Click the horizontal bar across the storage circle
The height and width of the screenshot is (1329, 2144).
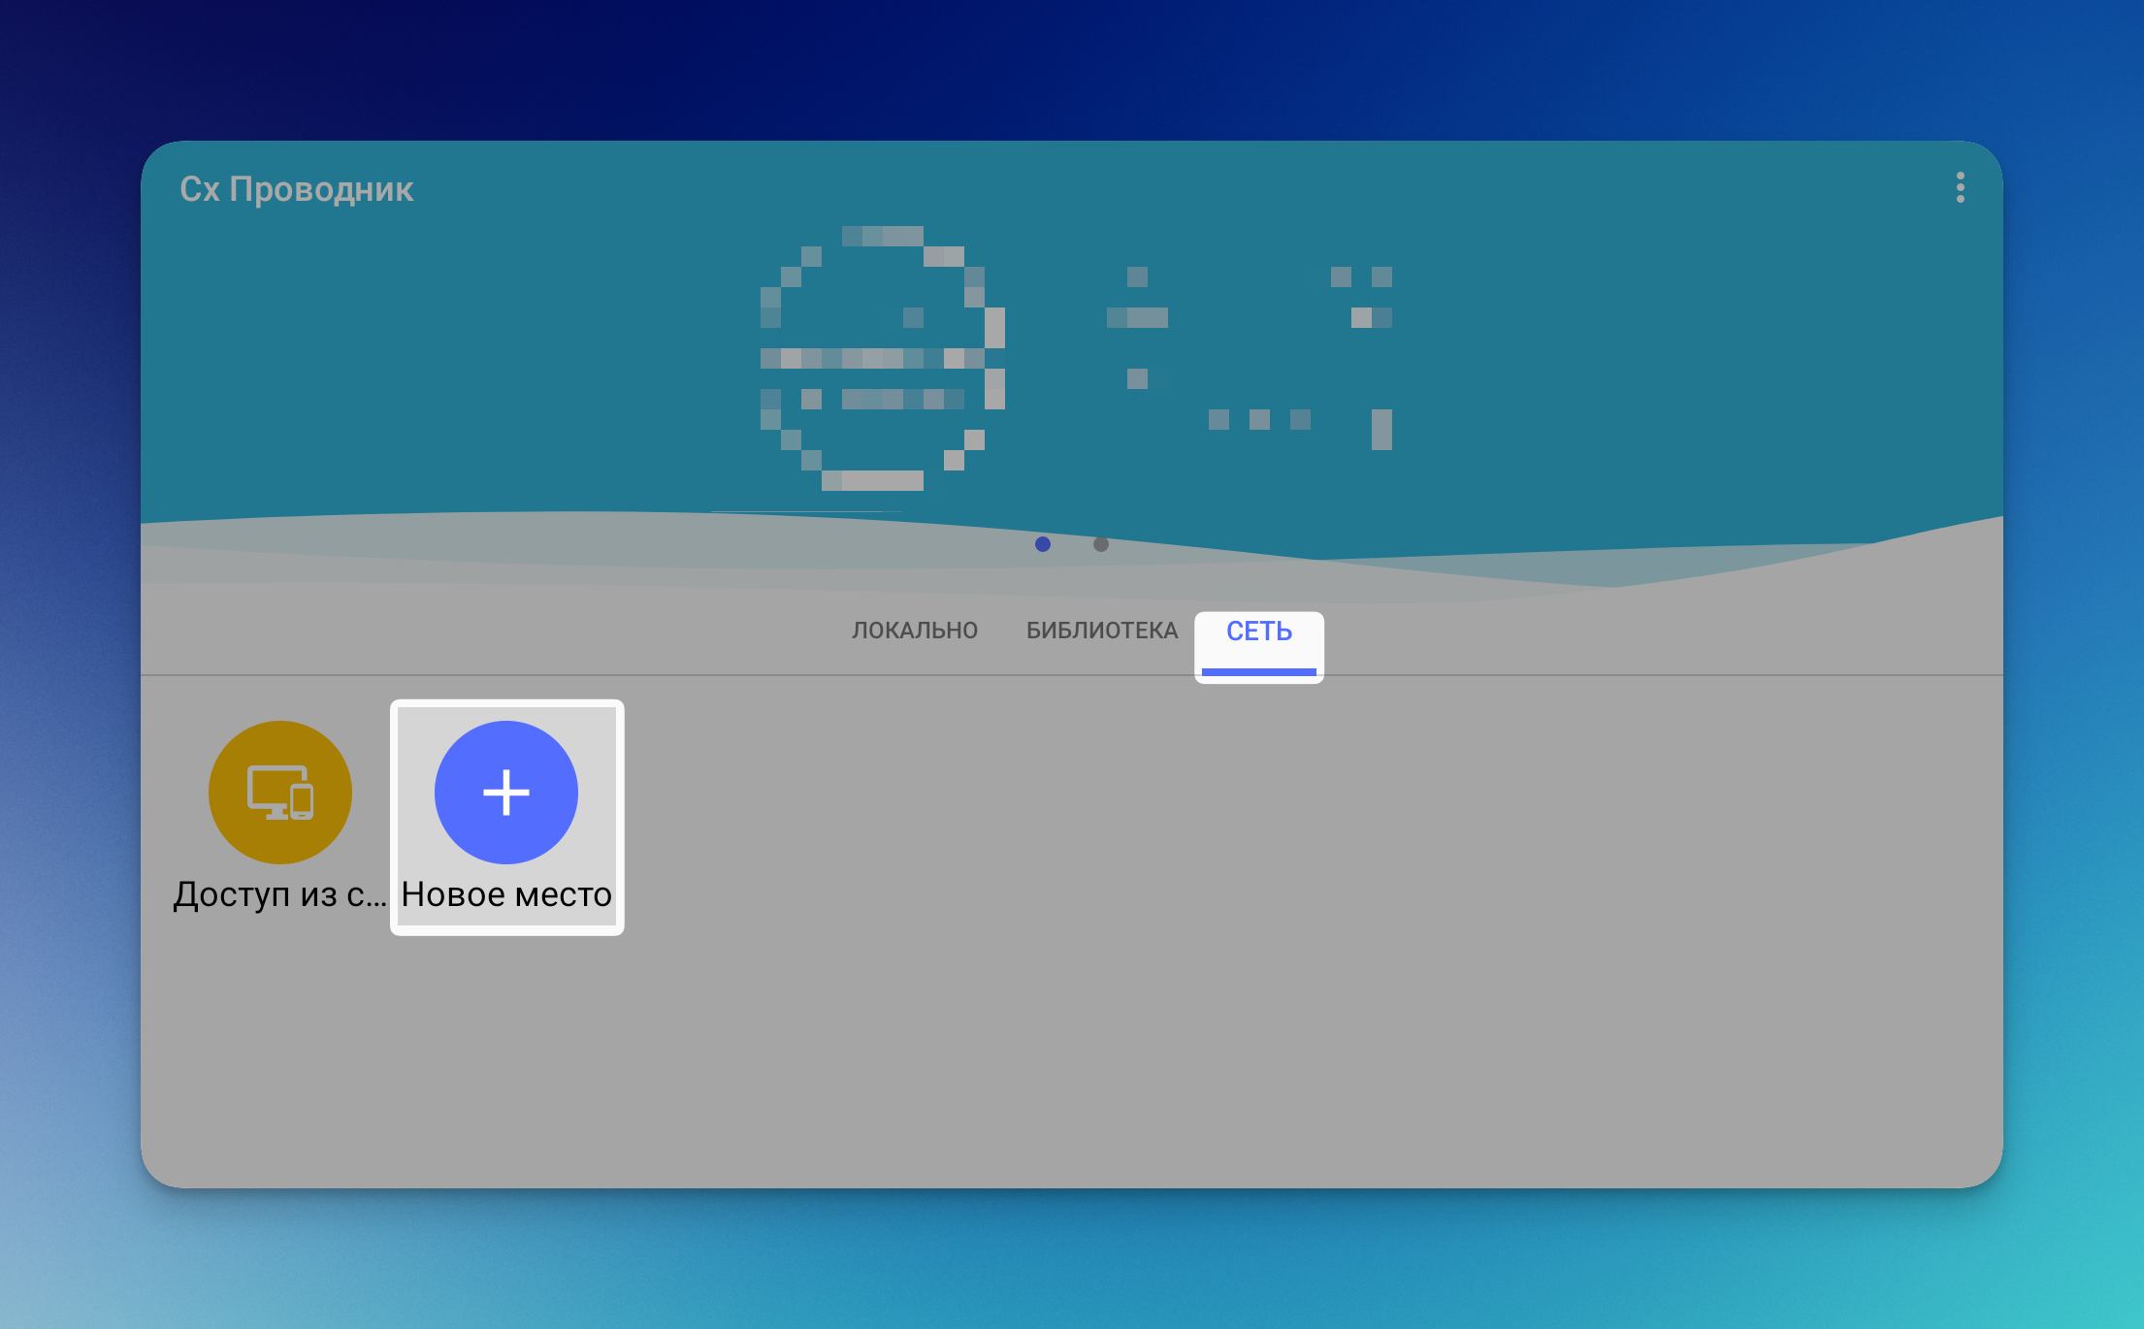871,358
